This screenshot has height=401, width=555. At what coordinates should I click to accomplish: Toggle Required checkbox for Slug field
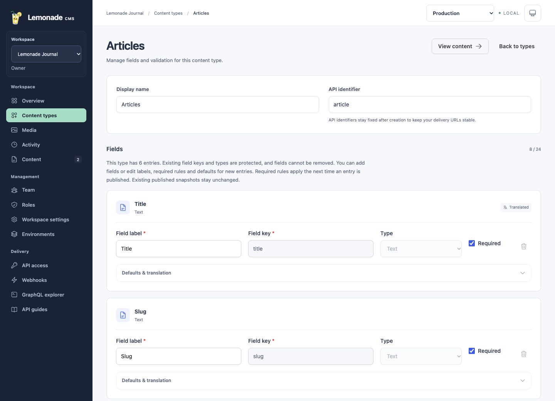point(472,351)
